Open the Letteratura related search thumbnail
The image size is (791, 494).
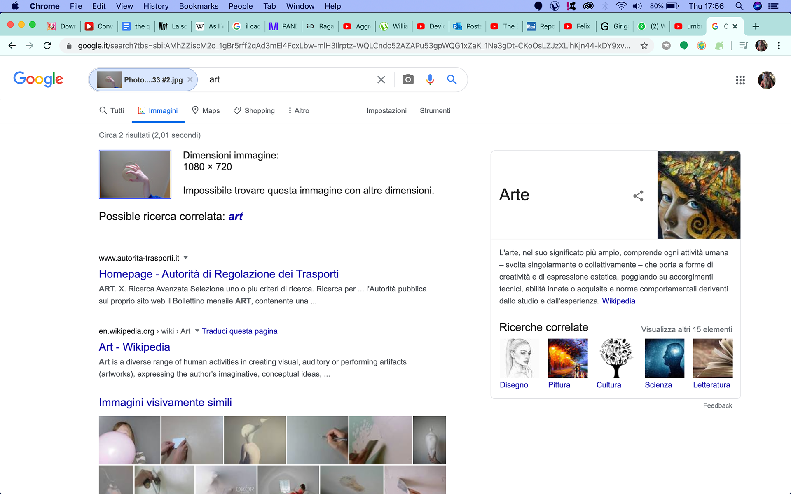(713, 359)
